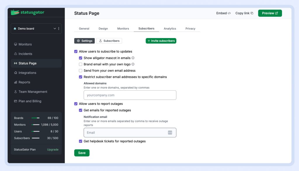Click the Embed code icon
299x171 pixels.
tap(229, 13)
